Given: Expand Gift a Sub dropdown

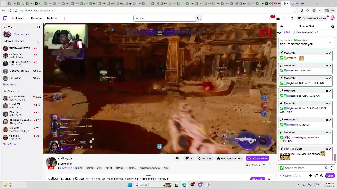Looking at the screenshot, I should [x=266, y=158].
